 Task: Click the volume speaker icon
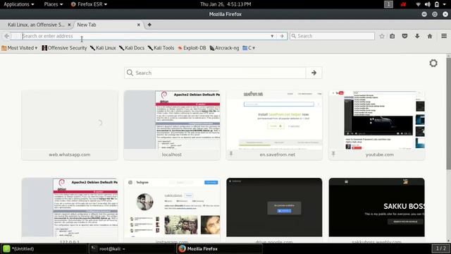pos(428,4)
